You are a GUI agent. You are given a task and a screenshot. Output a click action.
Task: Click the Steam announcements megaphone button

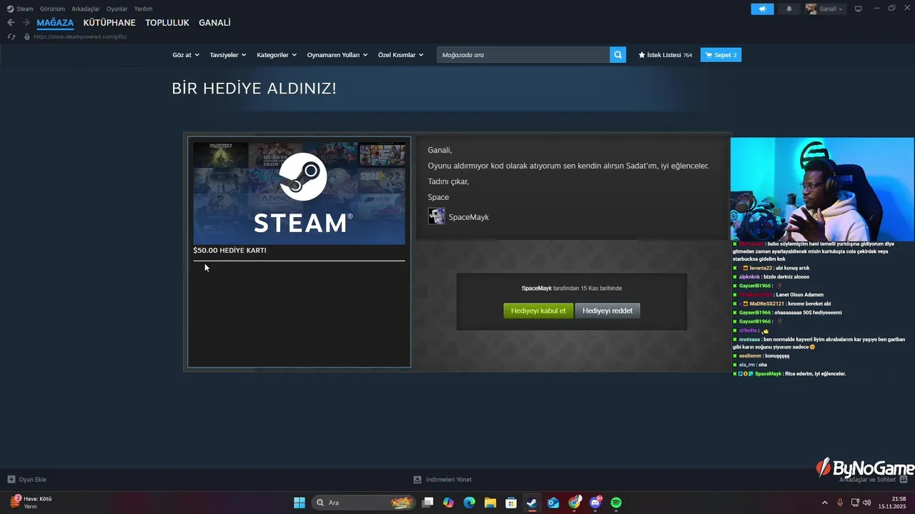[762, 9]
